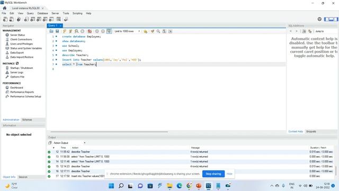Switch to the Administration tab
This screenshot has width=339, height=191.
pos(11,120)
